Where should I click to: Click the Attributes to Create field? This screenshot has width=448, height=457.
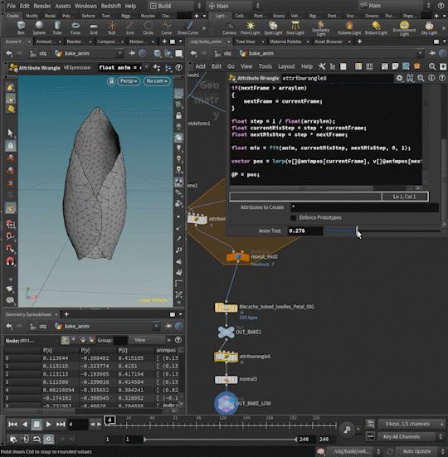[x=365, y=207]
